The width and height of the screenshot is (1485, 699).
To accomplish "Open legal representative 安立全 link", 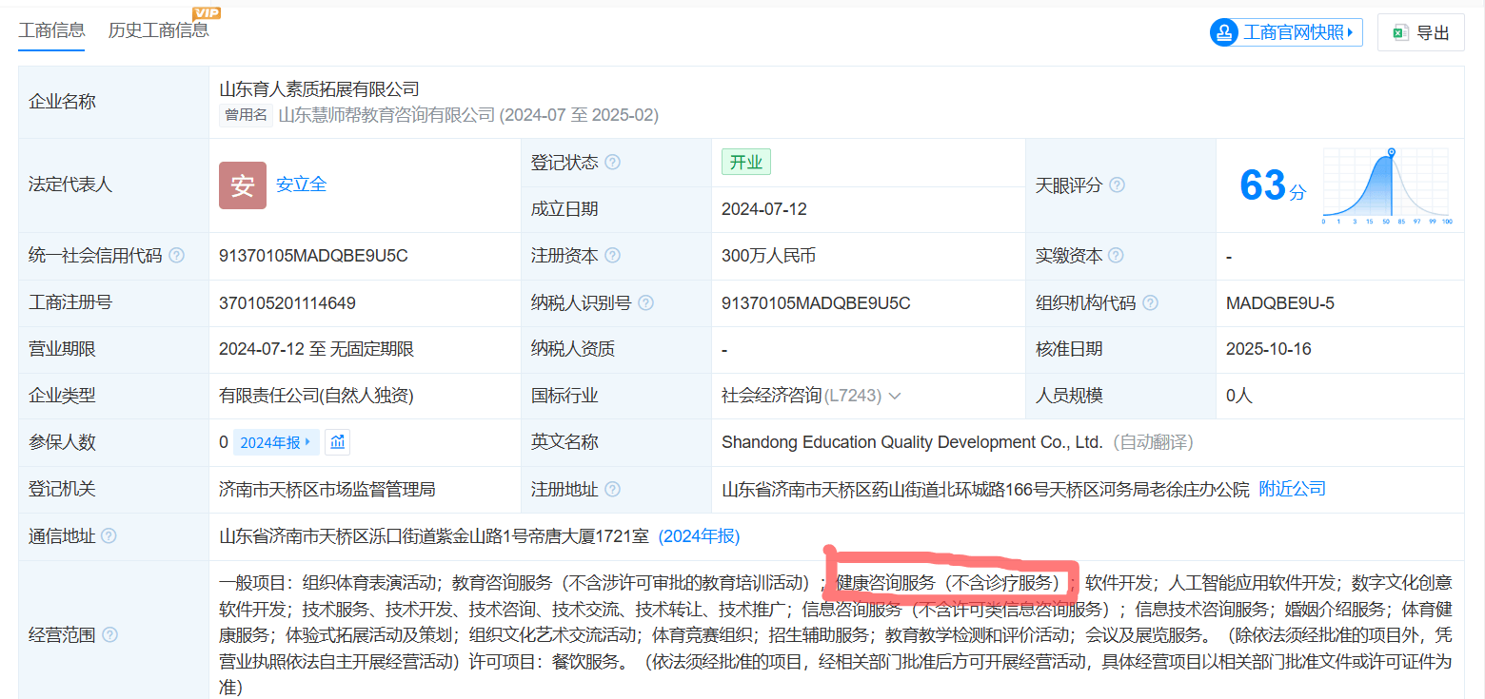I will tap(301, 184).
